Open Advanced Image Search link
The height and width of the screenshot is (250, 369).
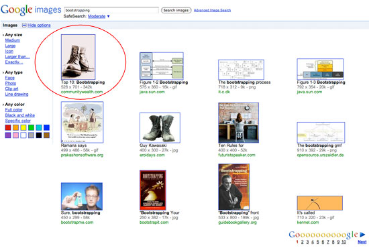(x=212, y=10)
